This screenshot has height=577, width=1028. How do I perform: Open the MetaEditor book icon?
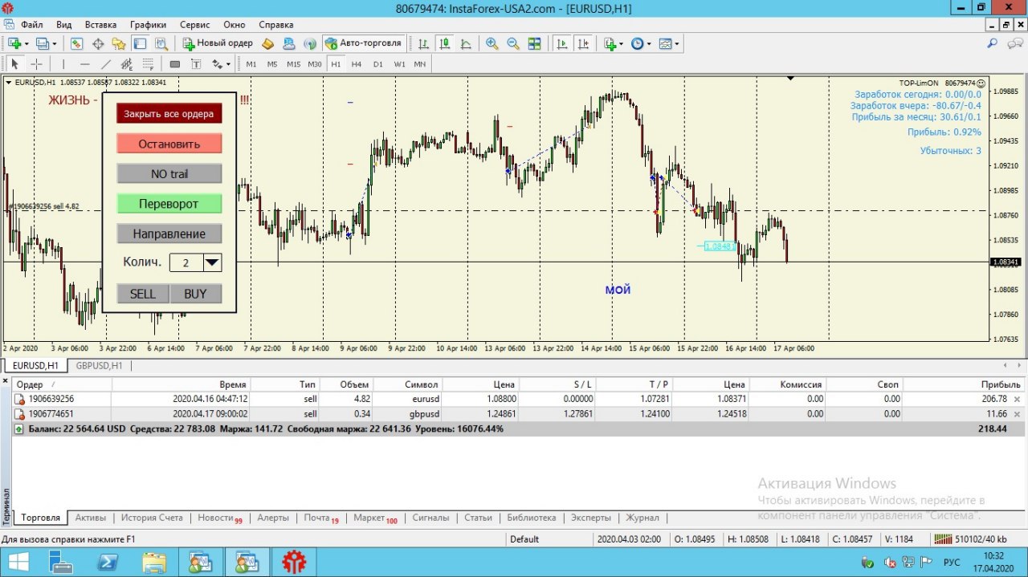coord(267,43)
